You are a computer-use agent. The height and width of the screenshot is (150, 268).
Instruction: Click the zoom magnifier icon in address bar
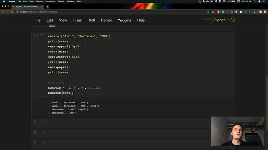coord(208,12)
